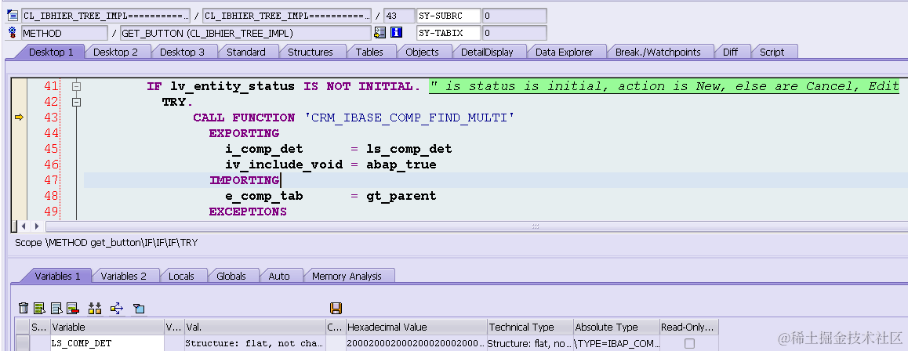Open the Standard tab

[245, 52]
